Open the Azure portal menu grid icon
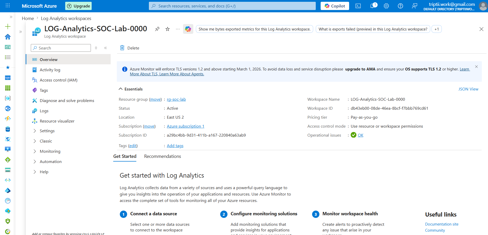The width and height of the screenshot is (488, 235). [8, 6]
